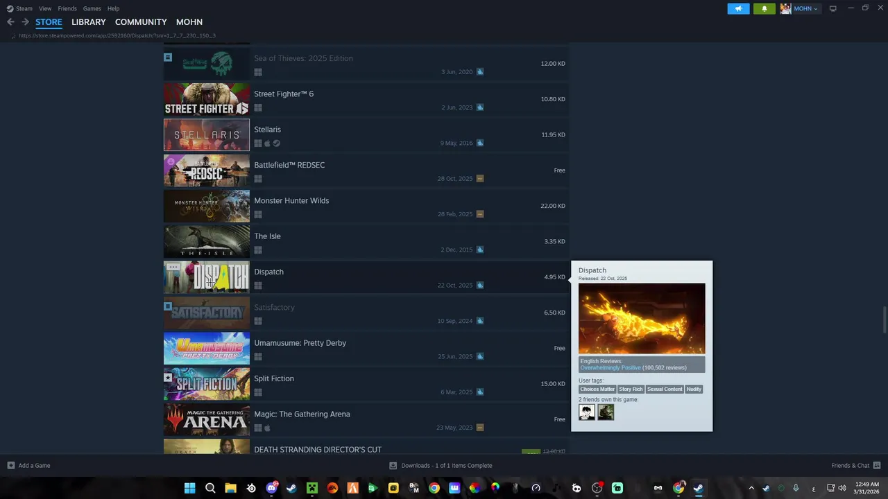Click the SteamOS platform icon under Stellaris
888x499 pixels.
coord(276,143)
